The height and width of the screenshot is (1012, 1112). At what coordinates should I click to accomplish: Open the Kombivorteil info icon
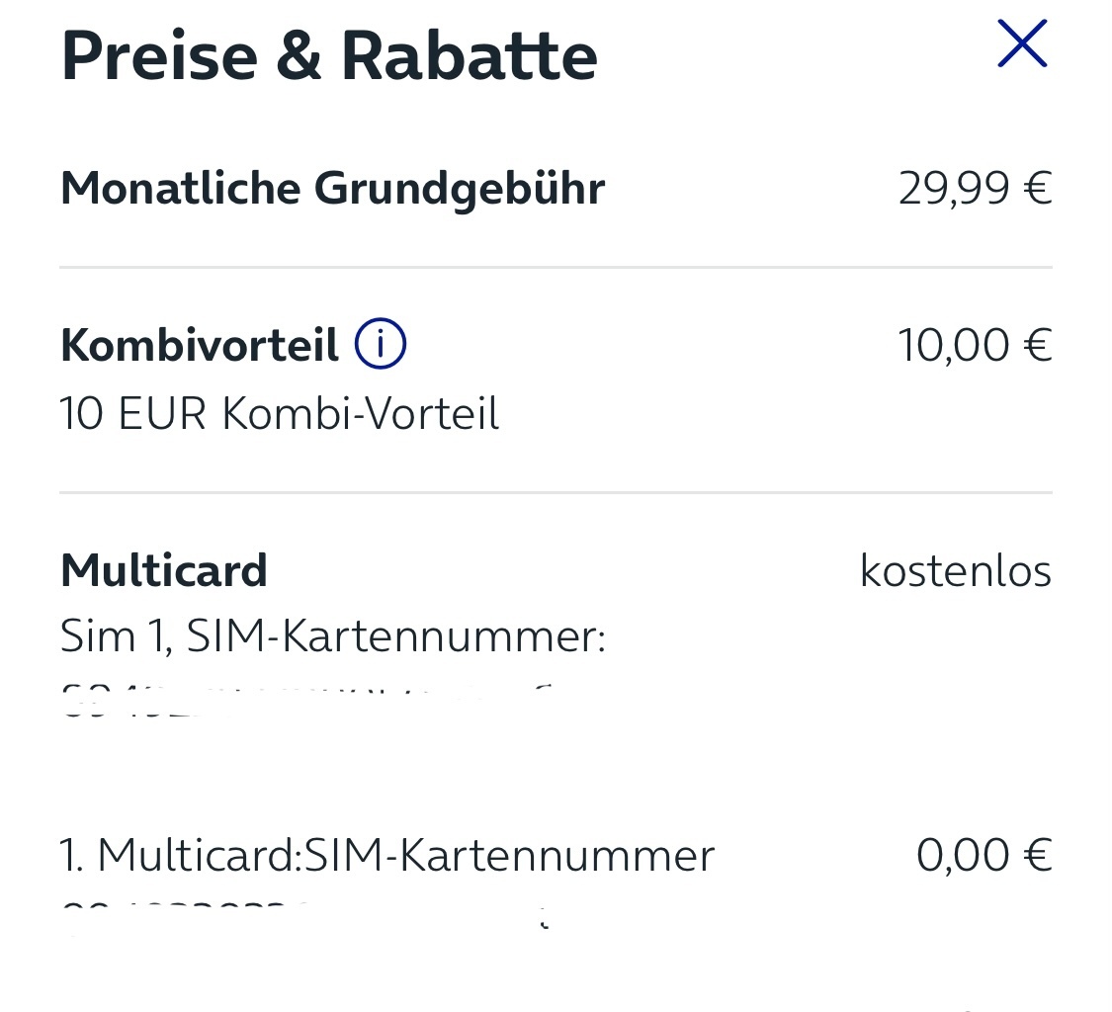point(381,344)
